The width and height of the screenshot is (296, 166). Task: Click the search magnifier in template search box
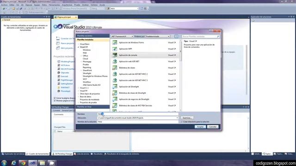[x=218, y=36]
